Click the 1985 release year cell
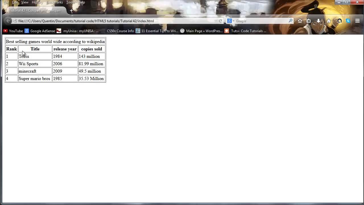This screenshot has width=364, height=205. pyautogui.click(x=65, y=79)
